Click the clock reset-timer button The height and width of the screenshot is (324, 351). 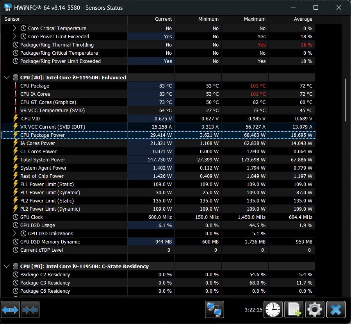[x=273, y=310]
